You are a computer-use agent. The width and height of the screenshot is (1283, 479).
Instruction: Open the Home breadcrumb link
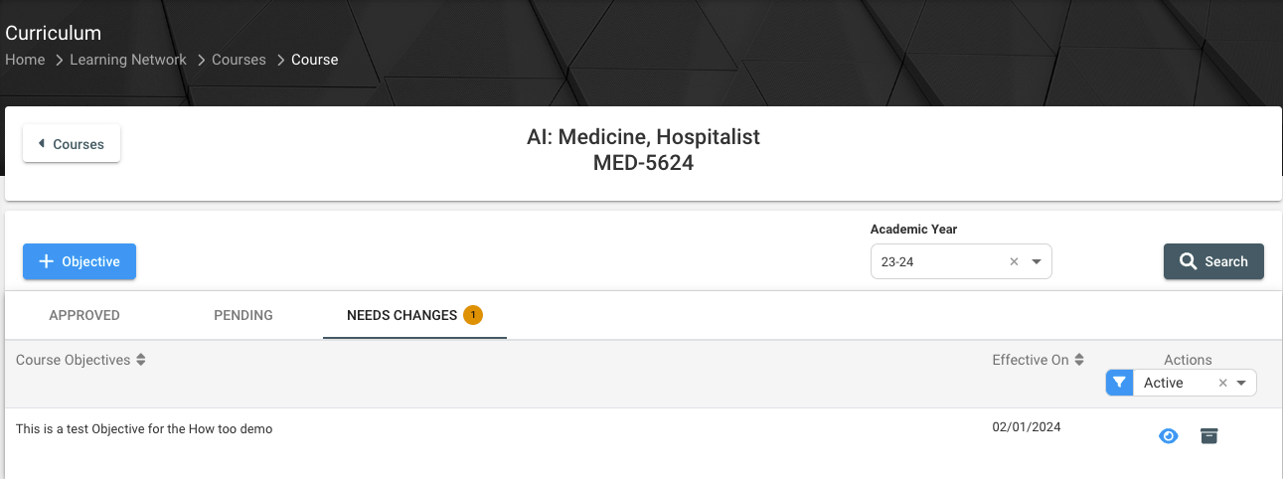(x=25, y=60)
